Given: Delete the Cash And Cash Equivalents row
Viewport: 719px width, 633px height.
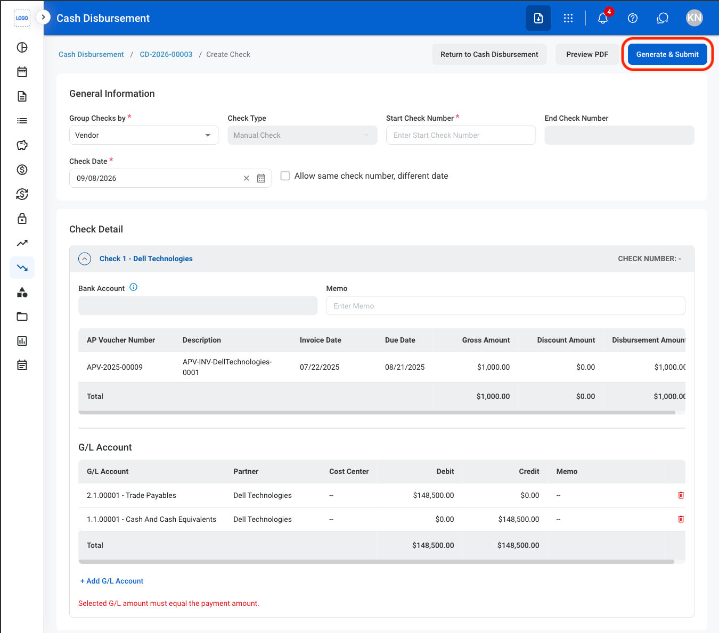Looking at the screenshot, I should click(x=681, y=519).
